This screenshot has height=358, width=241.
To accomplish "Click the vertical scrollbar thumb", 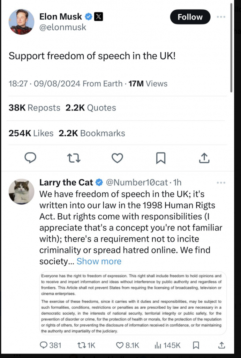I will tap(232, 47).
